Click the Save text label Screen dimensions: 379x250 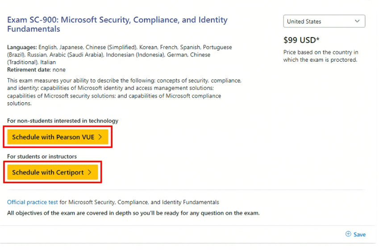(359, 234)
